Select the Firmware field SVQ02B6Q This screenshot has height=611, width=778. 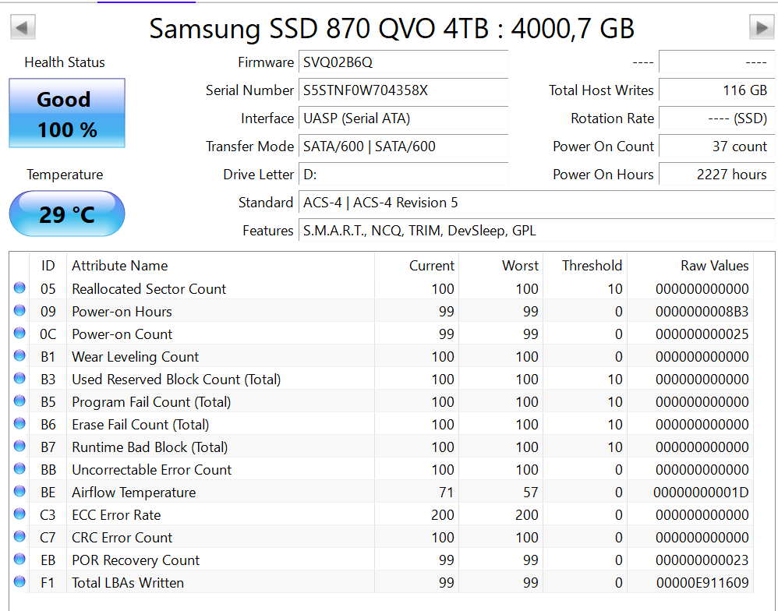point(403,62)
